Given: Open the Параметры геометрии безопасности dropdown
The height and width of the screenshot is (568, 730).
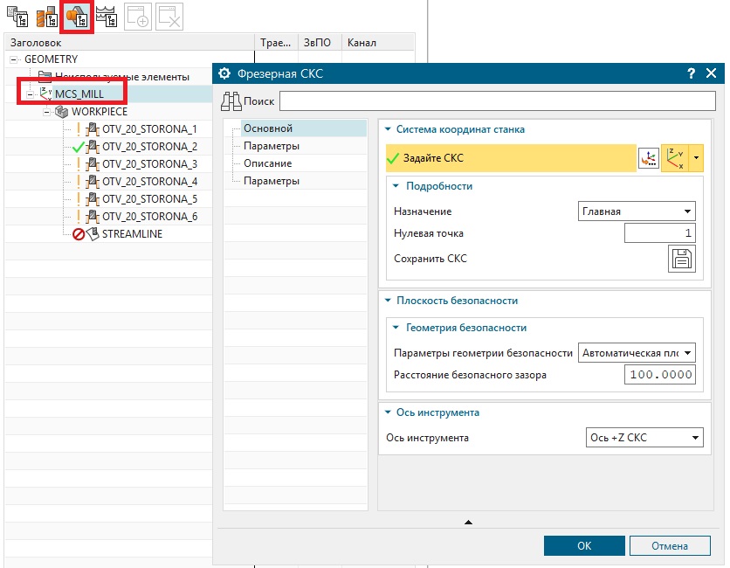Looking at the screenshot, I should coord(637,352).
